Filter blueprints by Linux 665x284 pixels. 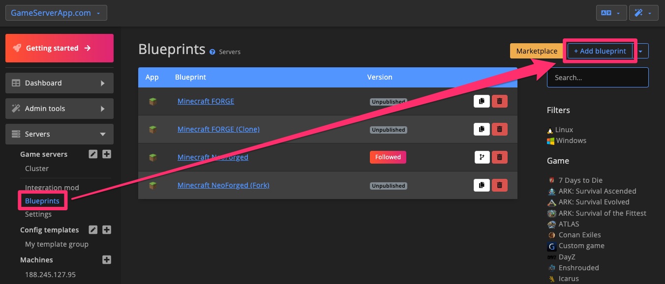coord(564,130)
